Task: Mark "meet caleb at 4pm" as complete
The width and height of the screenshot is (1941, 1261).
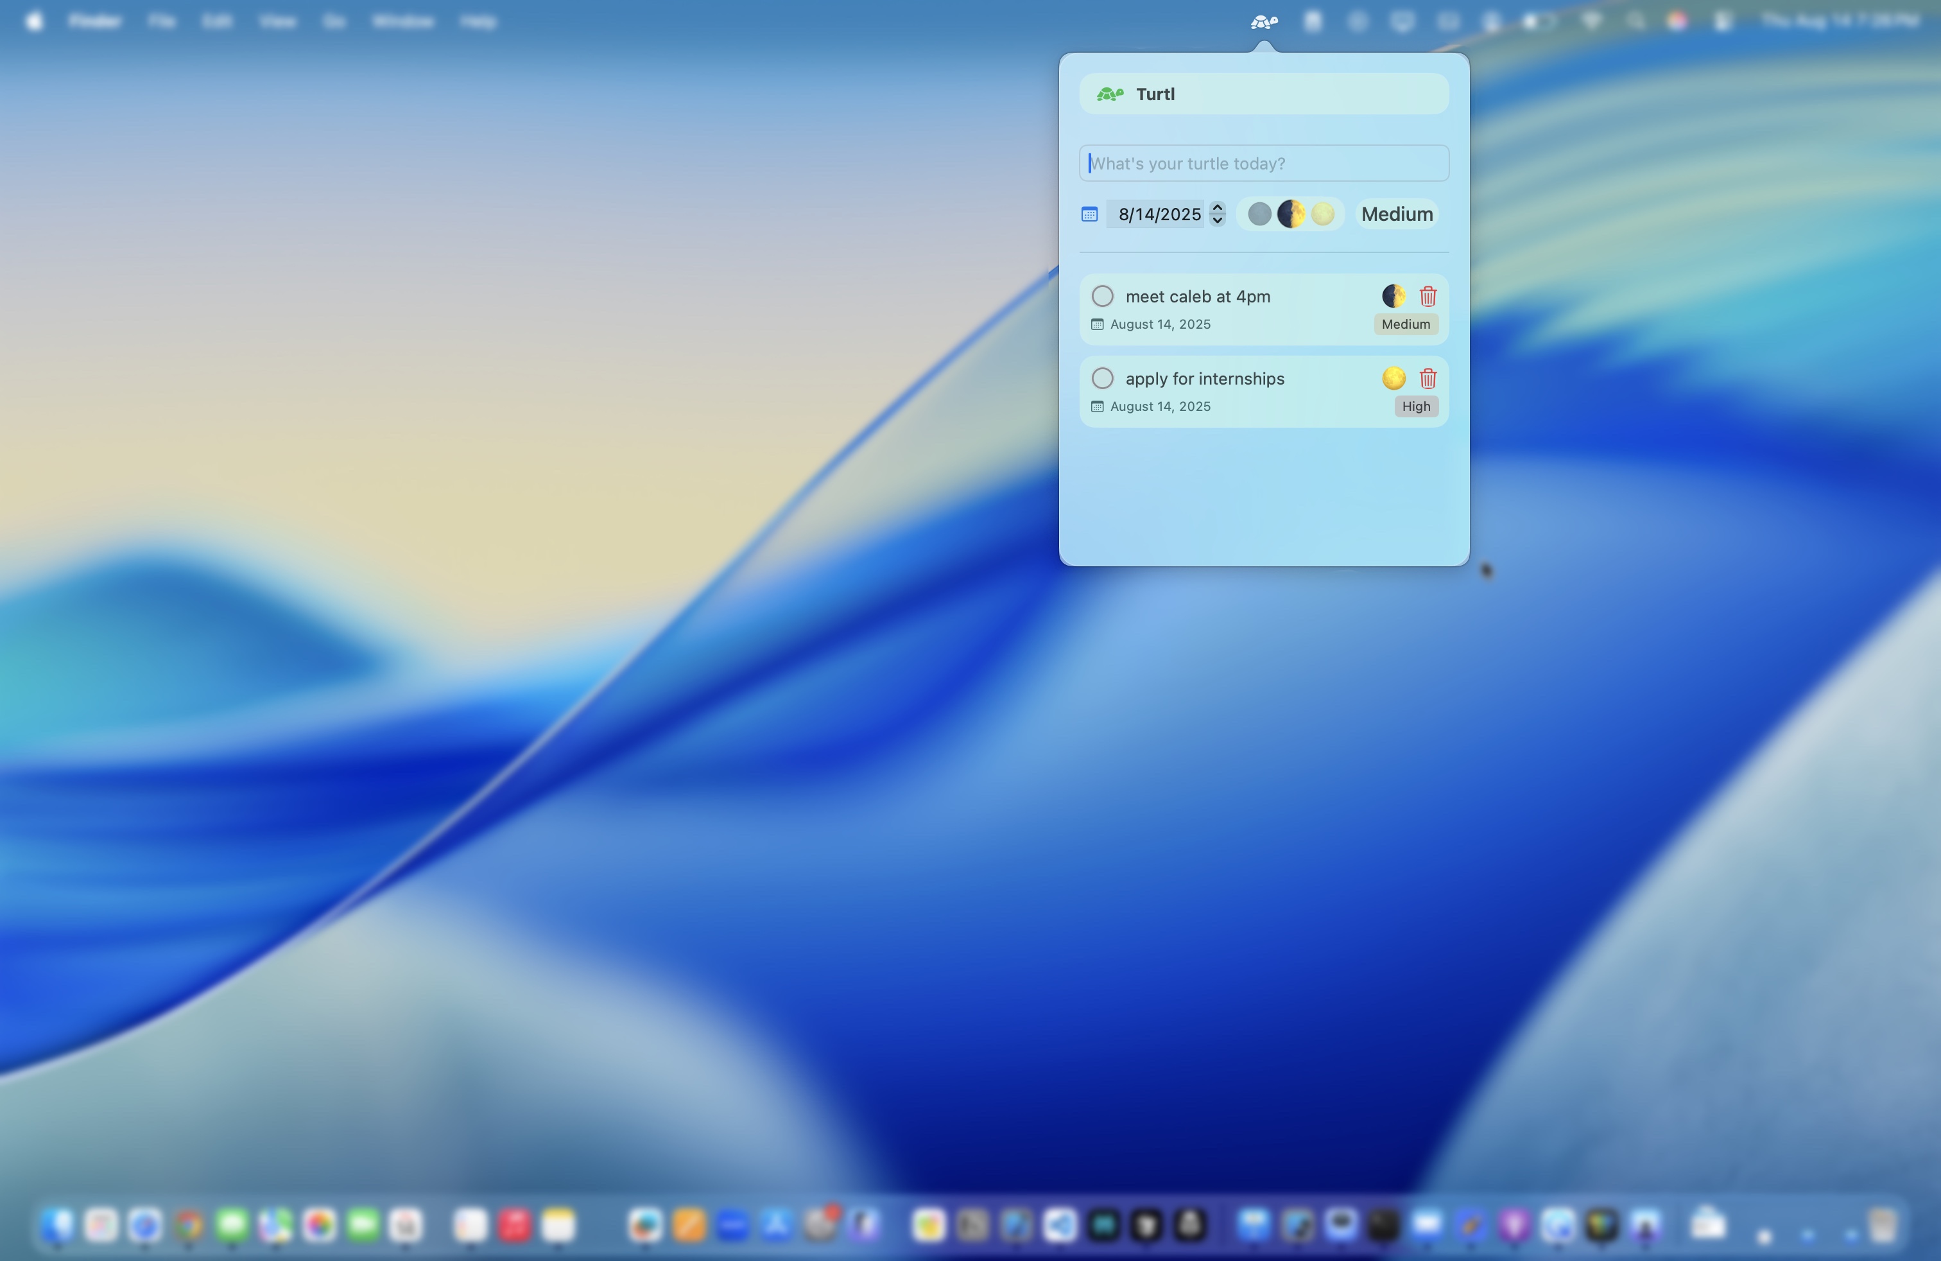Action: [1102, 296]
